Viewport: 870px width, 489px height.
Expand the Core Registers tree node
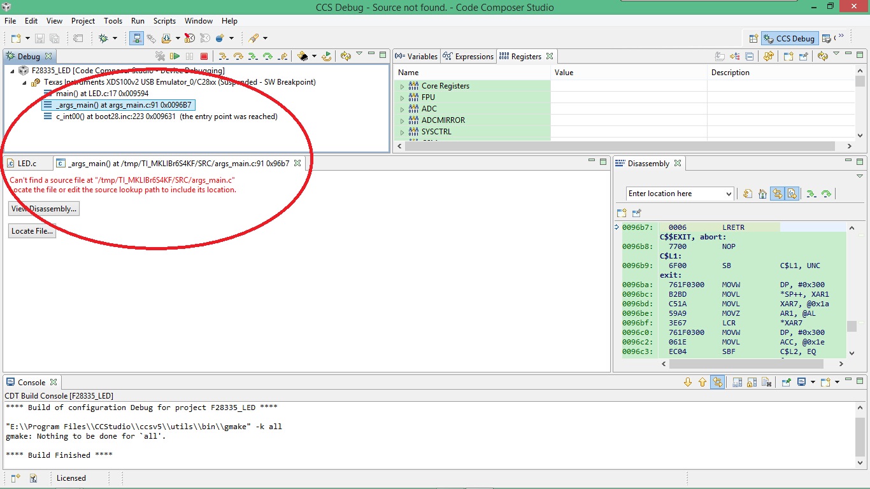(x=402, y=86)
